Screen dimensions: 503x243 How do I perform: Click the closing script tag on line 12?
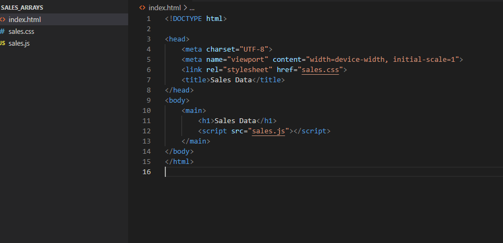click(x=312, y=131)
